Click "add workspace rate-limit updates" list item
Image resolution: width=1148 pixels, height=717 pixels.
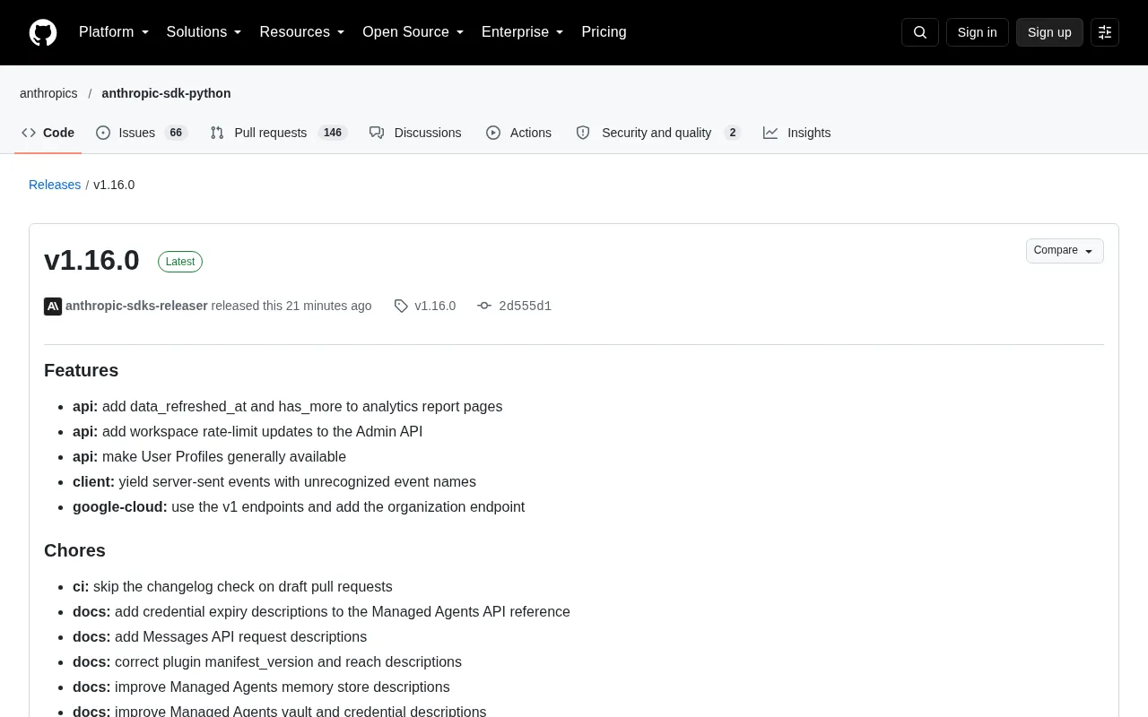point(248,432)
